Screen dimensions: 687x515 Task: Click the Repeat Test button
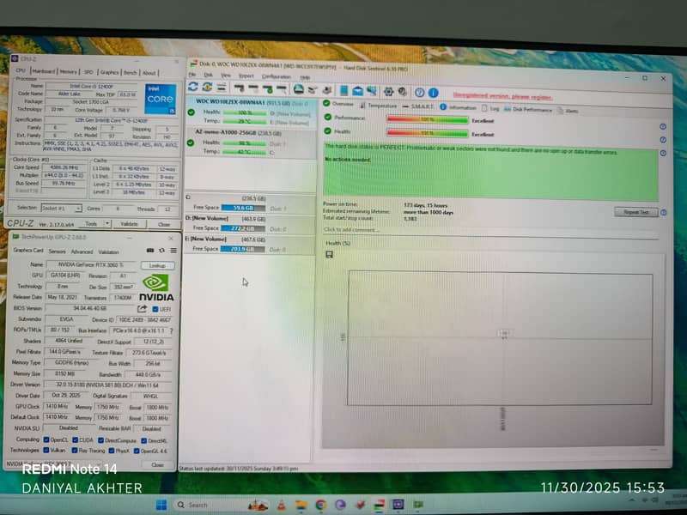tap(636, 212)
